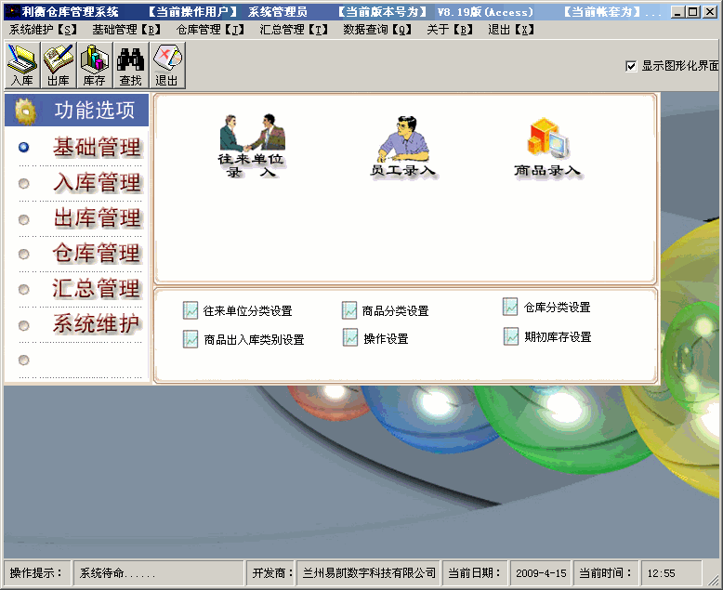Click the 退出 toolbar icon
The height and width of the screenshot is (590, 723).
167,65
